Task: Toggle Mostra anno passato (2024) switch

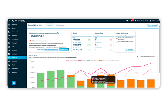Action: 138,56
